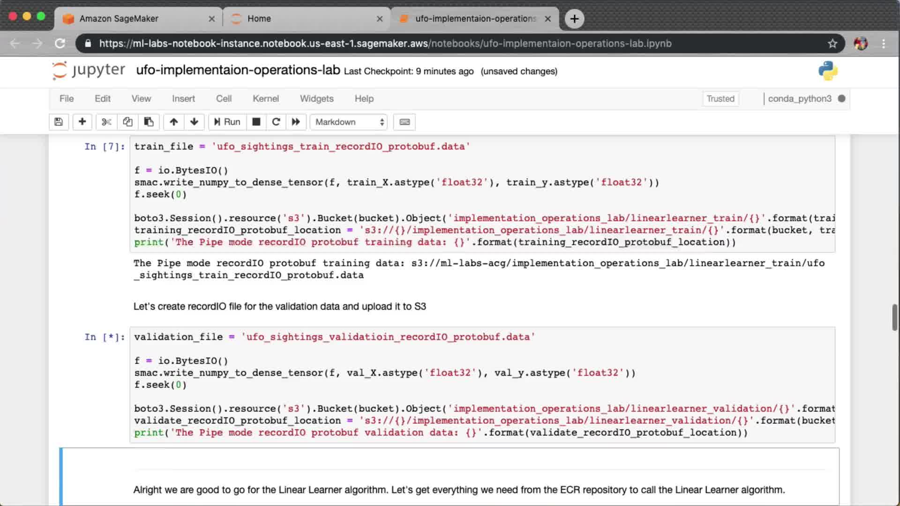Image resolution: width=900 pixels, height=506 pixels.
Task: Move the selected cell up
Action: [x=173, y=122]
